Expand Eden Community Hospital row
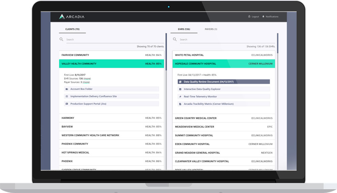 point(224,144)
